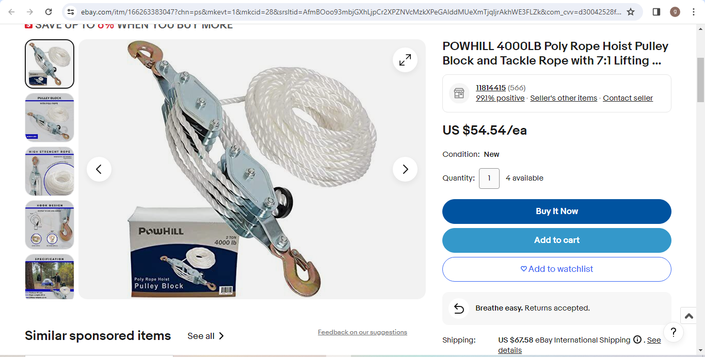Jump back to top arrow button
Viewport: 705px width, 357px height.
(x=688, y=315)
